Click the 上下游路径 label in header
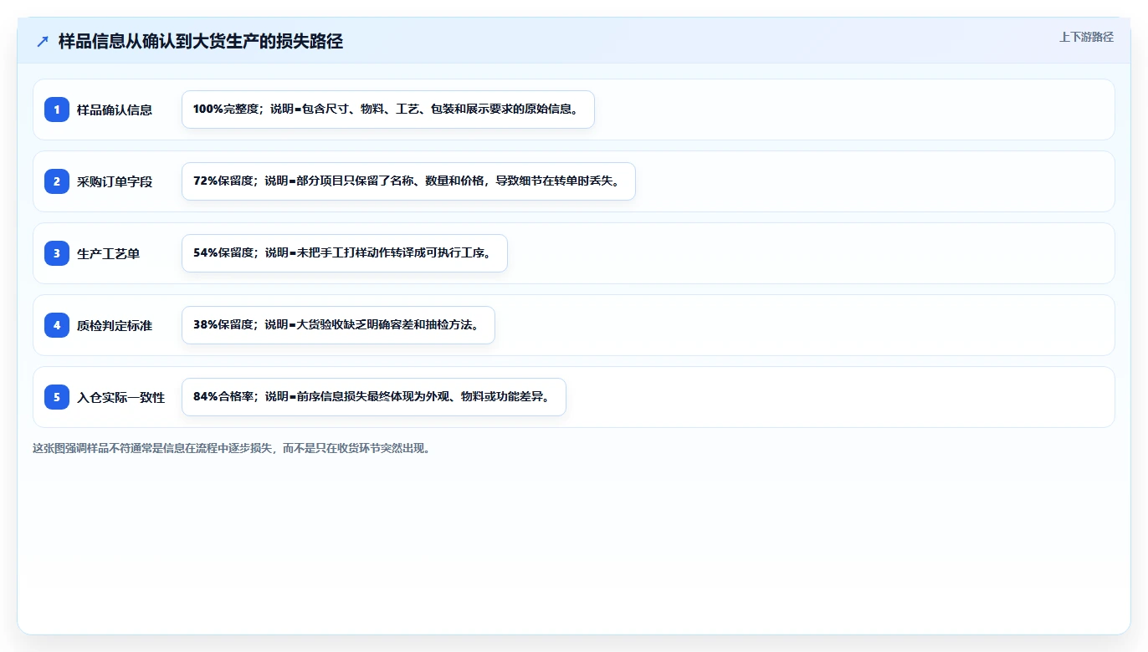 tap(1086, 37)
